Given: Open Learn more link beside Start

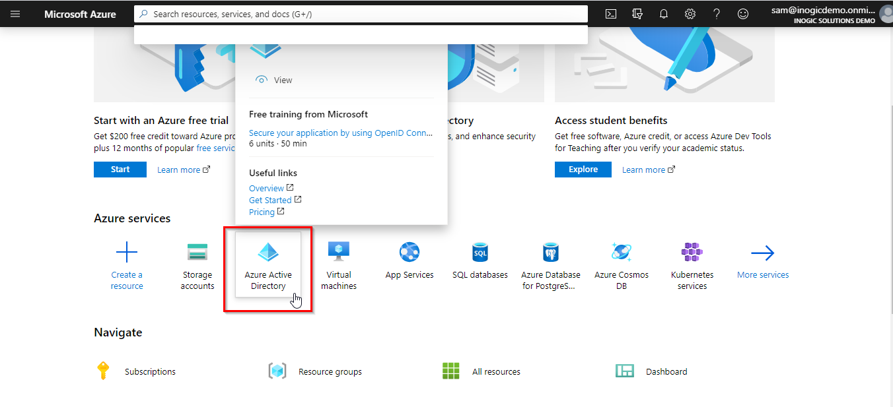Looking at the screenshot, I should tap(184, 170).
